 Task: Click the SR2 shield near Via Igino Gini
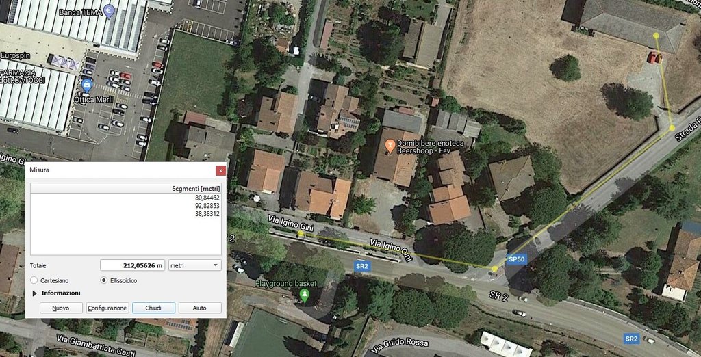click(361, 266)
